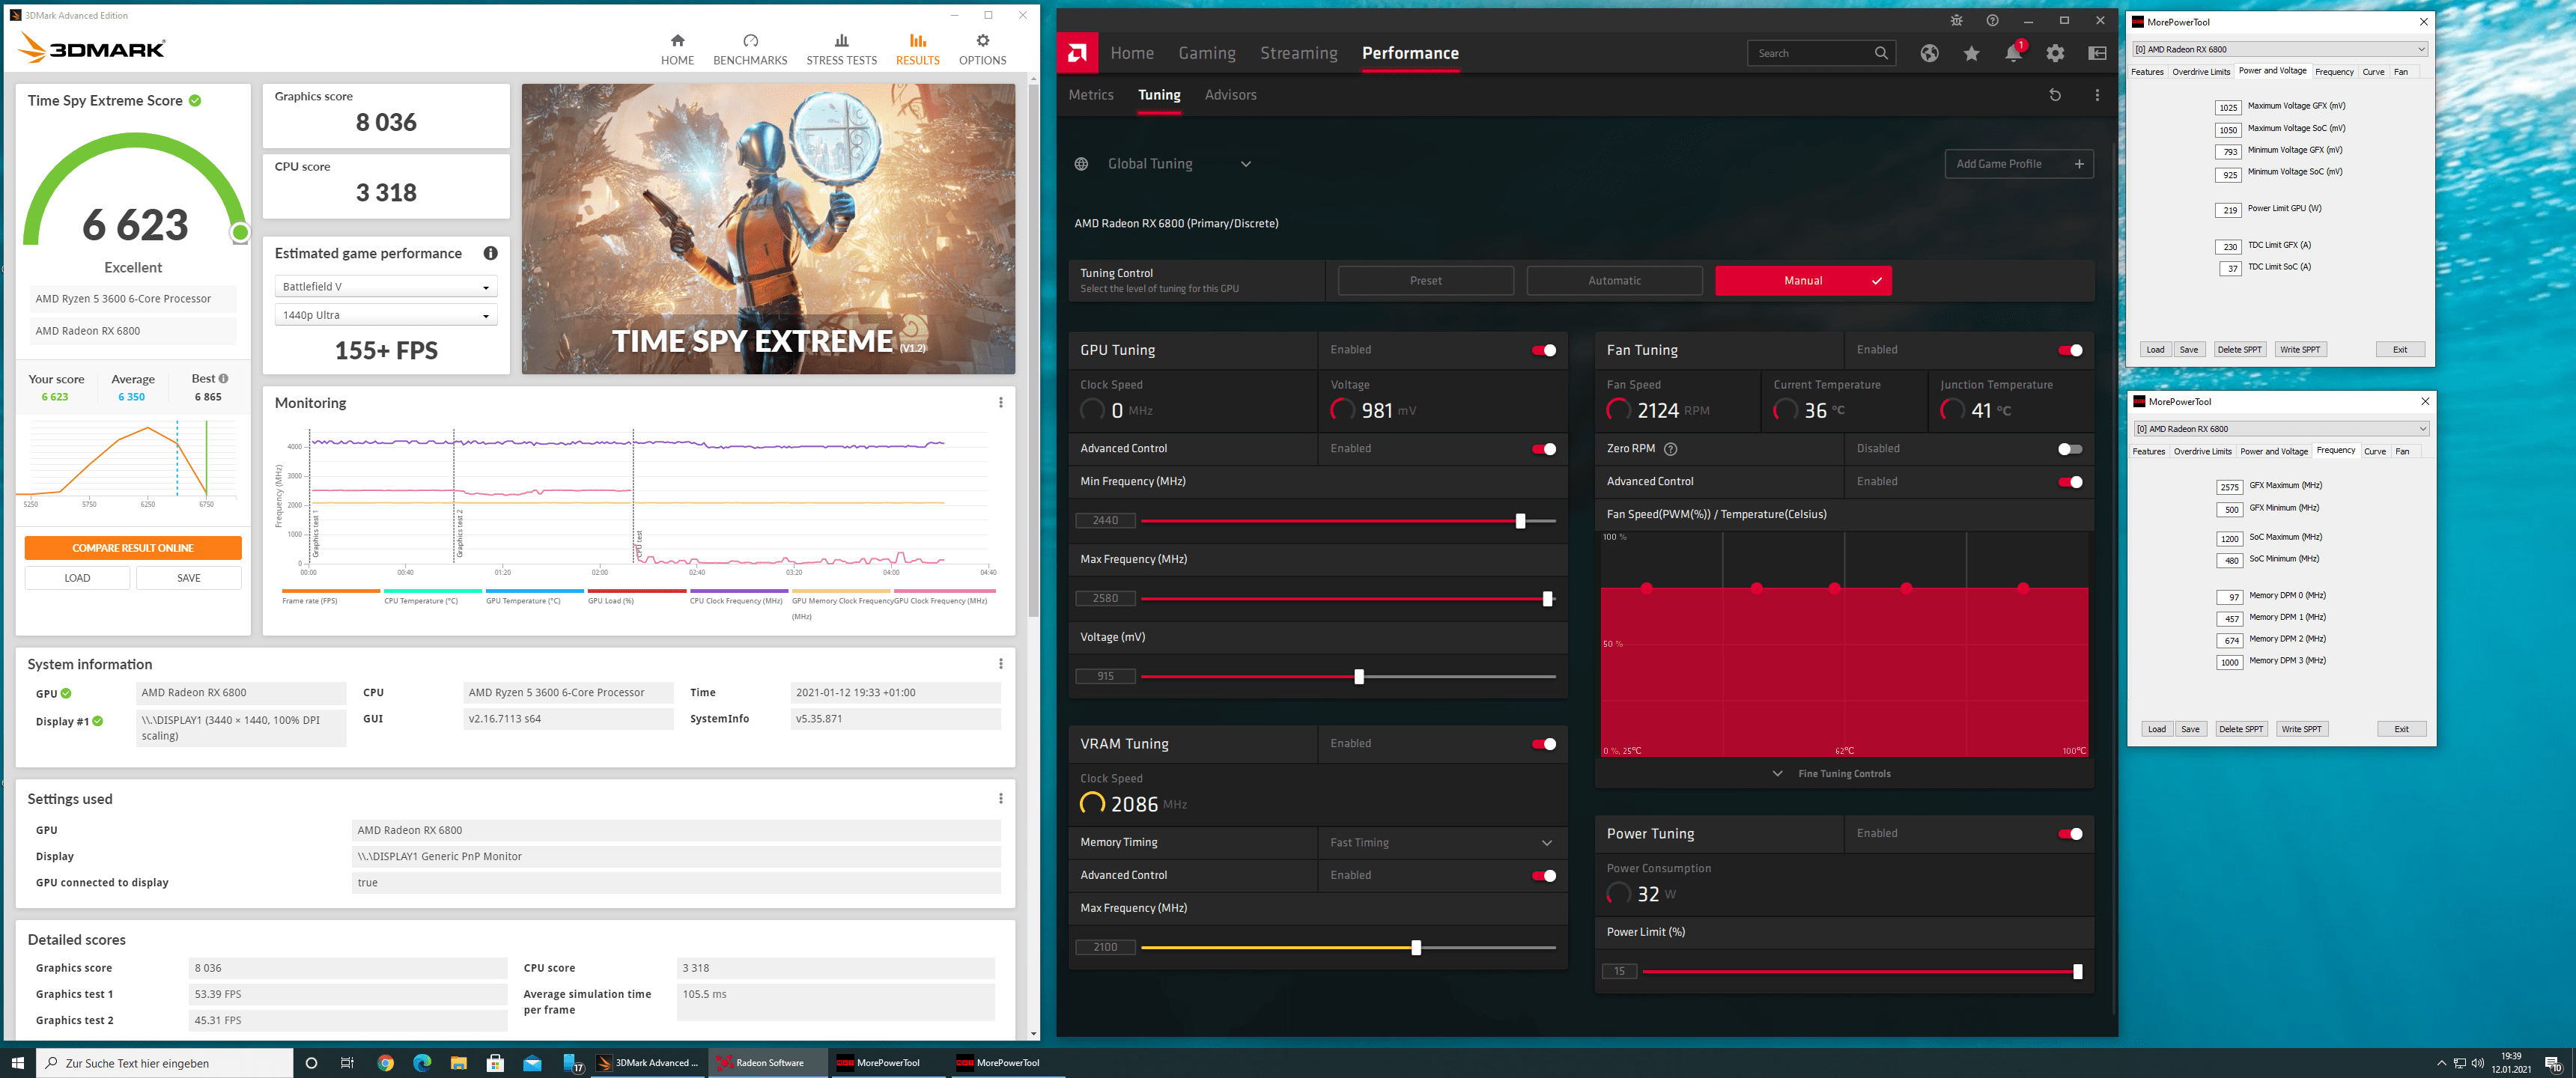This screenshot has width=2576, height=1078.
Task: Toggle Fan Tuning enabled switch
Action: (x=2070, y=350)
